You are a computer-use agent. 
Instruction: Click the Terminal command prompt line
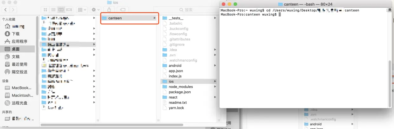251,15
